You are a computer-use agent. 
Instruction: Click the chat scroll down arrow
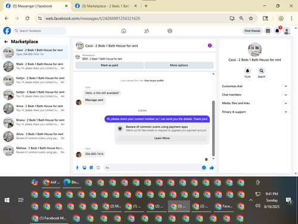[x=213, y=159]
